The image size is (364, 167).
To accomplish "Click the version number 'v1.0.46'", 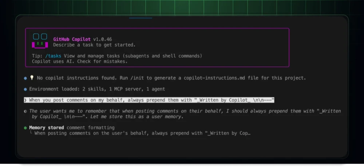I will click(x=102, y=39).
